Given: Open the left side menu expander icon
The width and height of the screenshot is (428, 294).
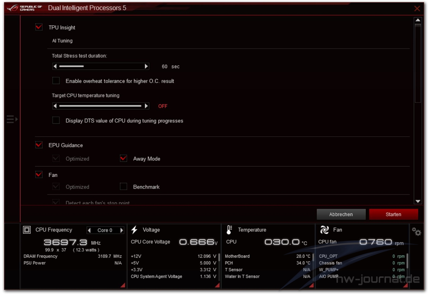Looking at the screenshot, I should [12, 119].
